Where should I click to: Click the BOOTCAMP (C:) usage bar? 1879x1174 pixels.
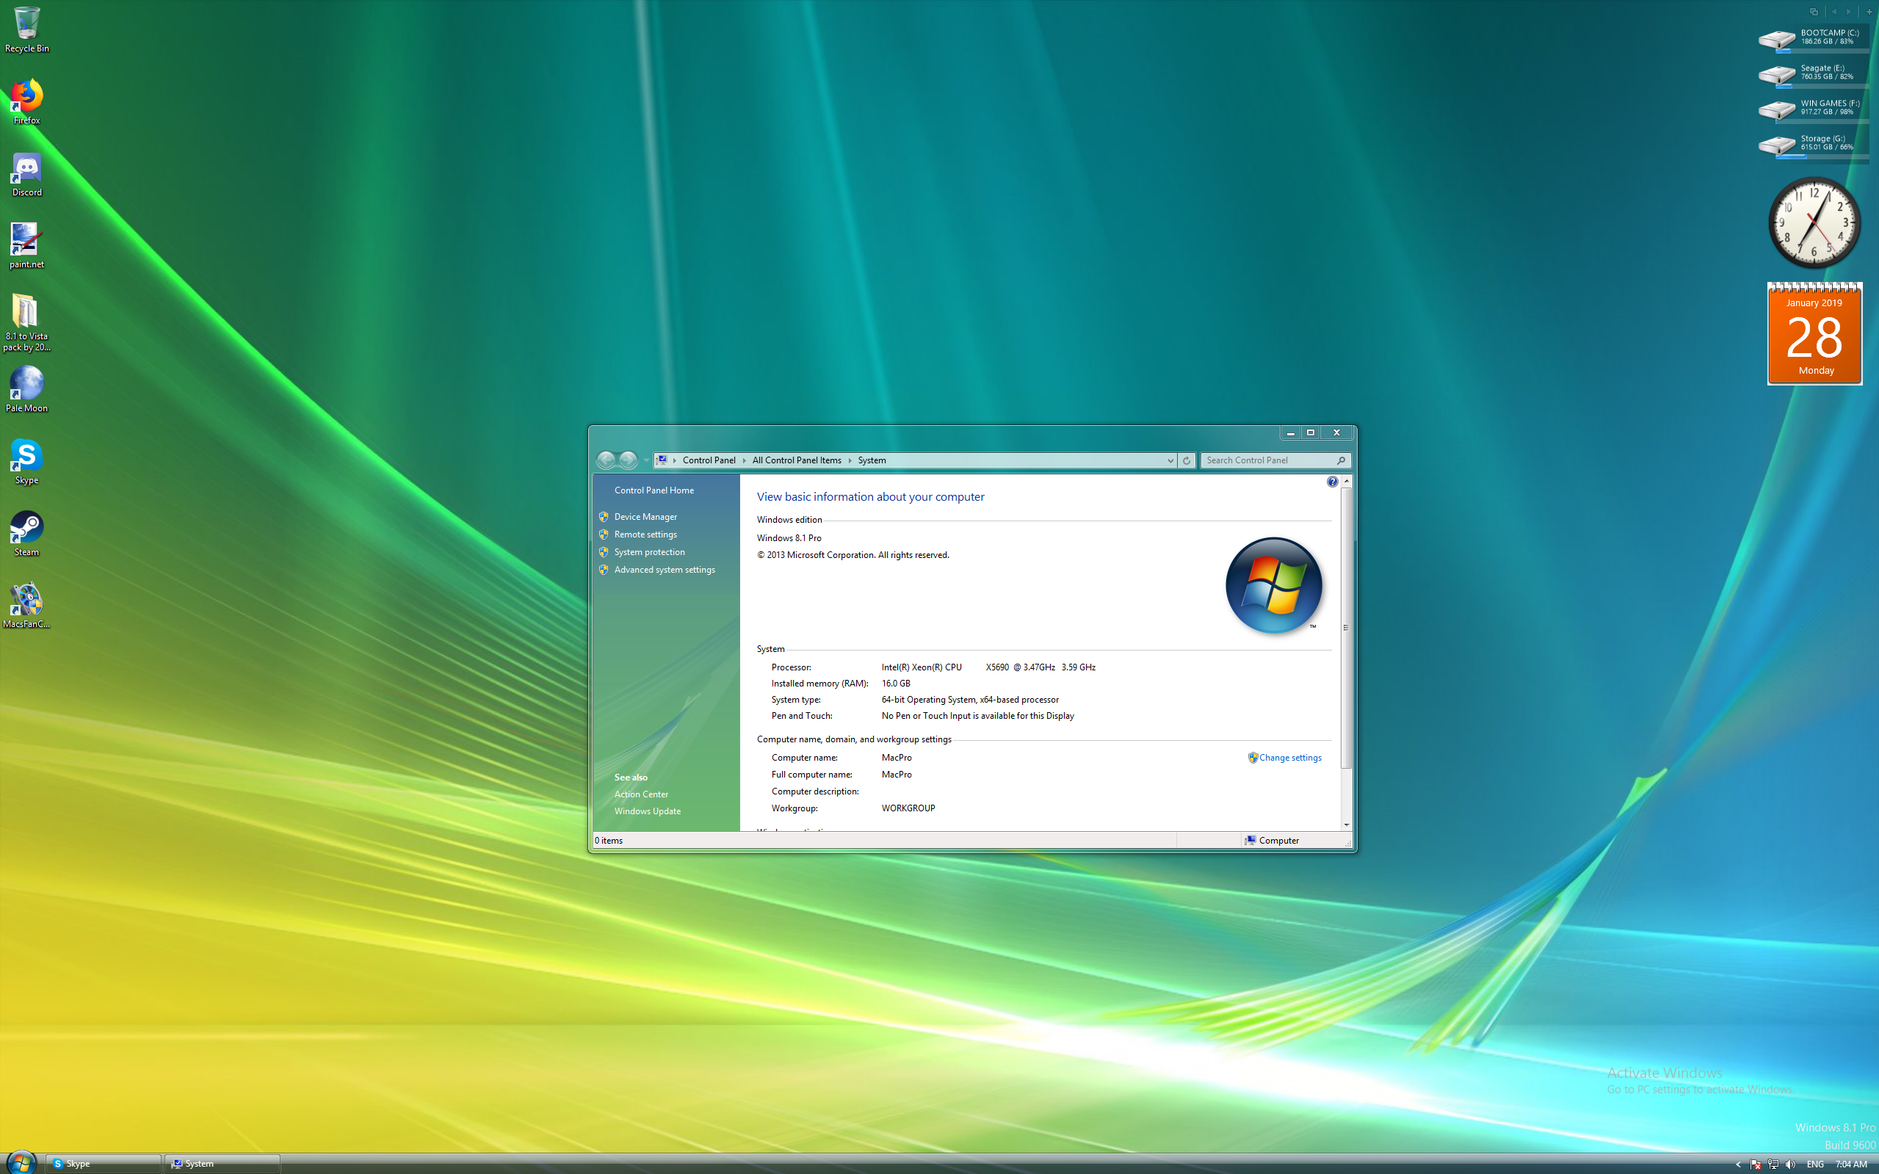pyautogui.click(x=1822, y=51)
